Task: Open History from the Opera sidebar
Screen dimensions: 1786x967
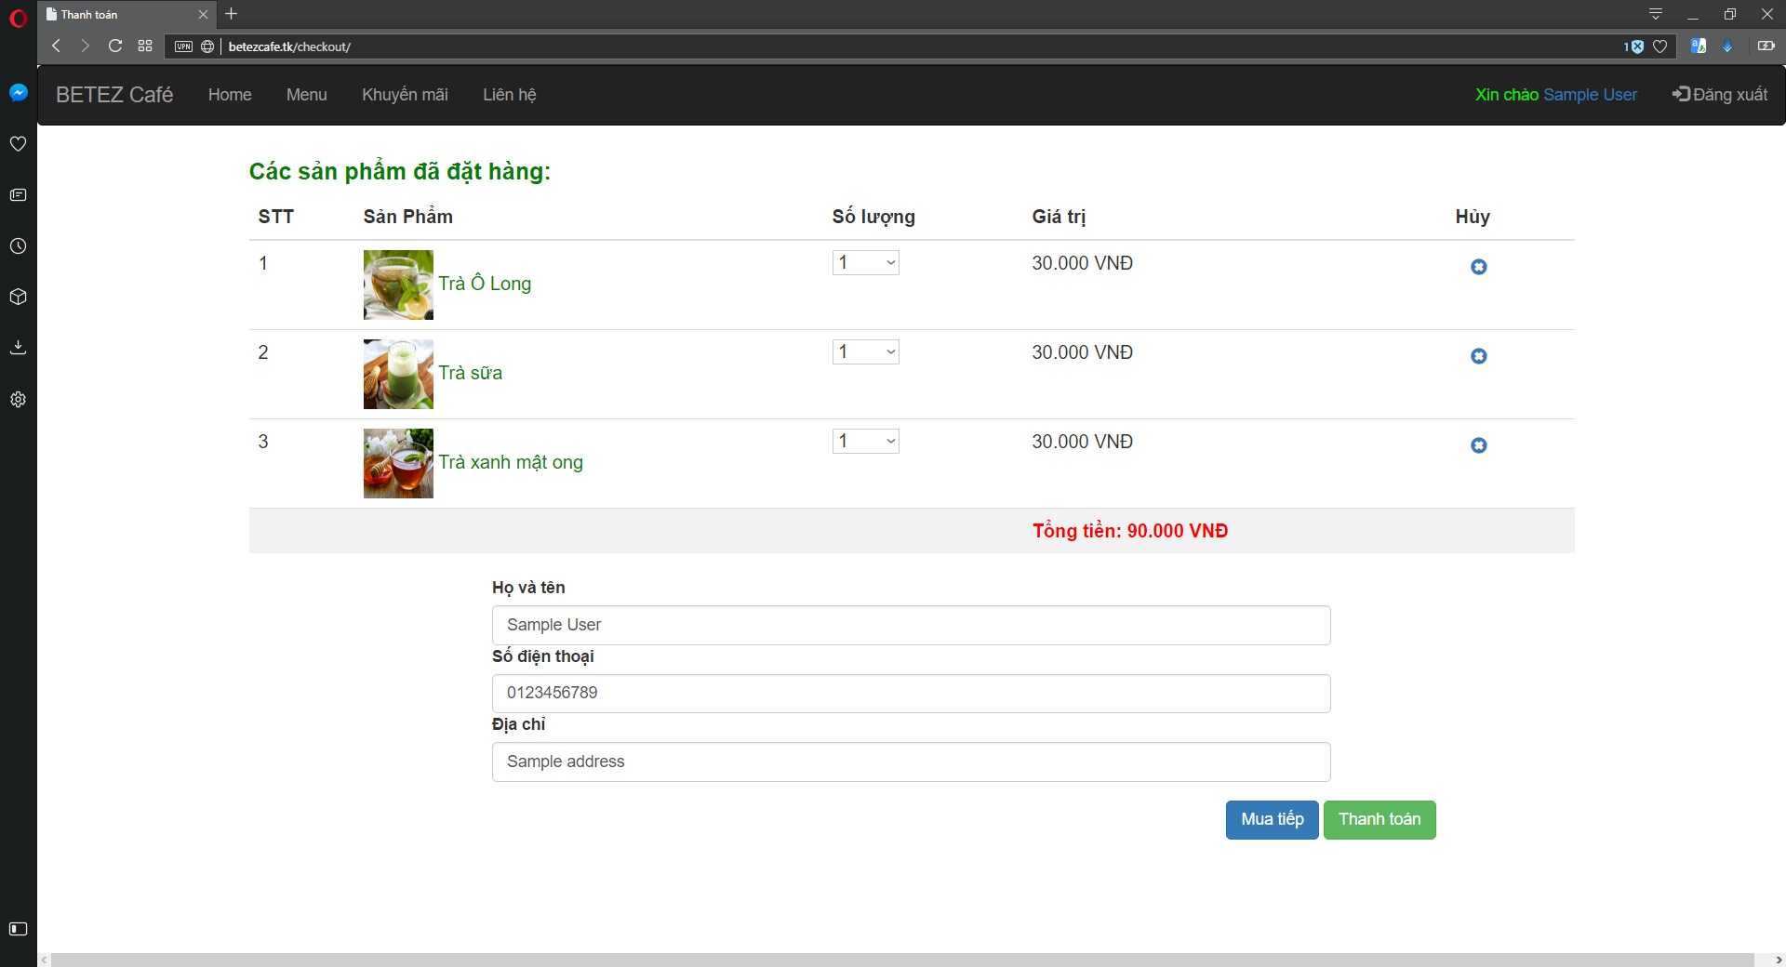Action: coord(18,246)
